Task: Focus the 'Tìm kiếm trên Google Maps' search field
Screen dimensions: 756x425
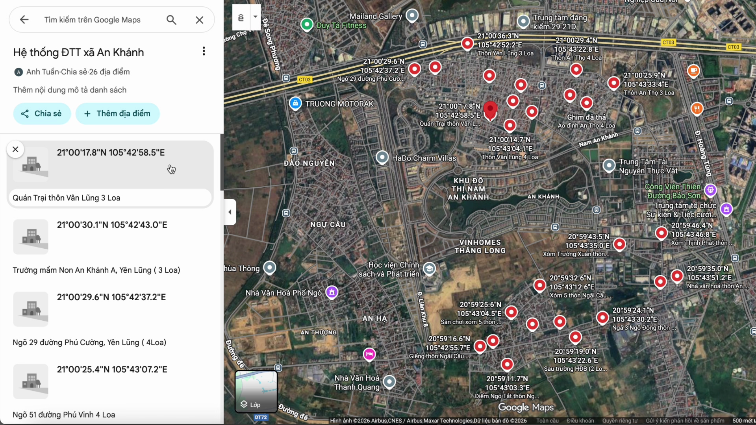Action: pyautogui.click(x=93, y=20)
